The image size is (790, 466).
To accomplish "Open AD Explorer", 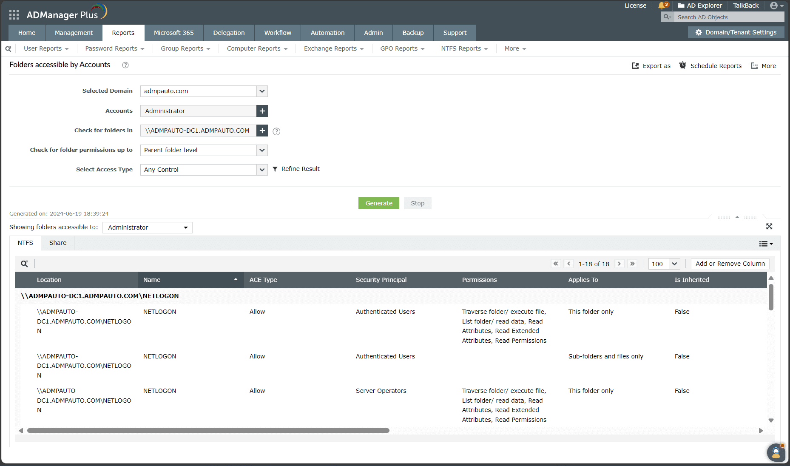I will 700,6.
